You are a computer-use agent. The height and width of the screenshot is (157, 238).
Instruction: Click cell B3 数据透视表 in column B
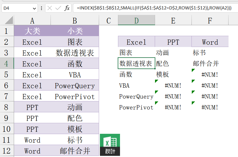(x=75, y=52)
